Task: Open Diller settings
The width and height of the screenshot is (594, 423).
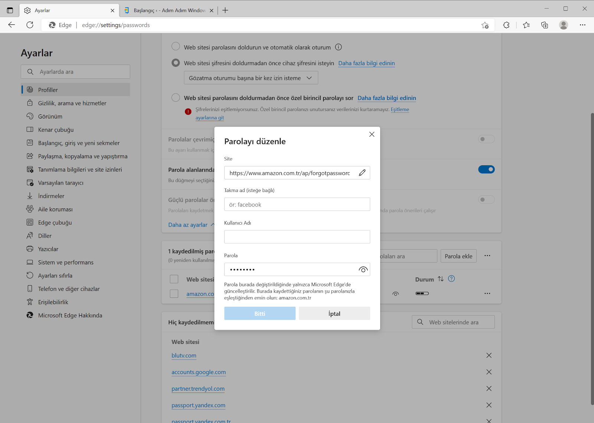Action: tap(75, 236)
